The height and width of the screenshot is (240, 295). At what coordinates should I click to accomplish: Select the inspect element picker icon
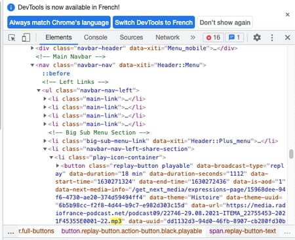click(12, 37)
